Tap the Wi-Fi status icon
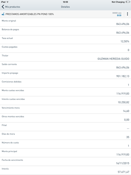 8,2
